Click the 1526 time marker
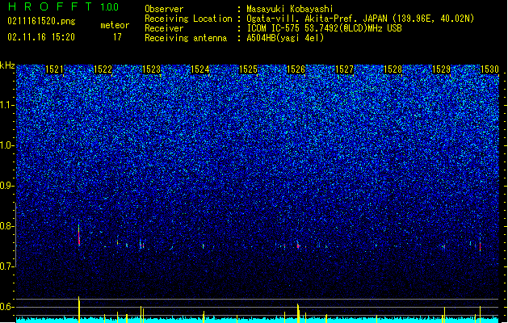This screenshot has width=508, height=323. coord(296,69)
